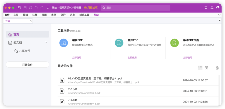Open the 主页 ribbon tab
The width and height of the screenshot is (225, 109).
coord(16,15)
